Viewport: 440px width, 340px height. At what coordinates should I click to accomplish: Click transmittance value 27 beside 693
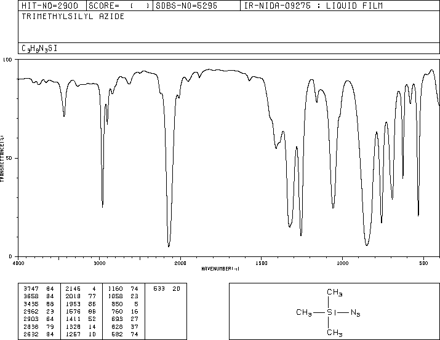click(134, 319)
